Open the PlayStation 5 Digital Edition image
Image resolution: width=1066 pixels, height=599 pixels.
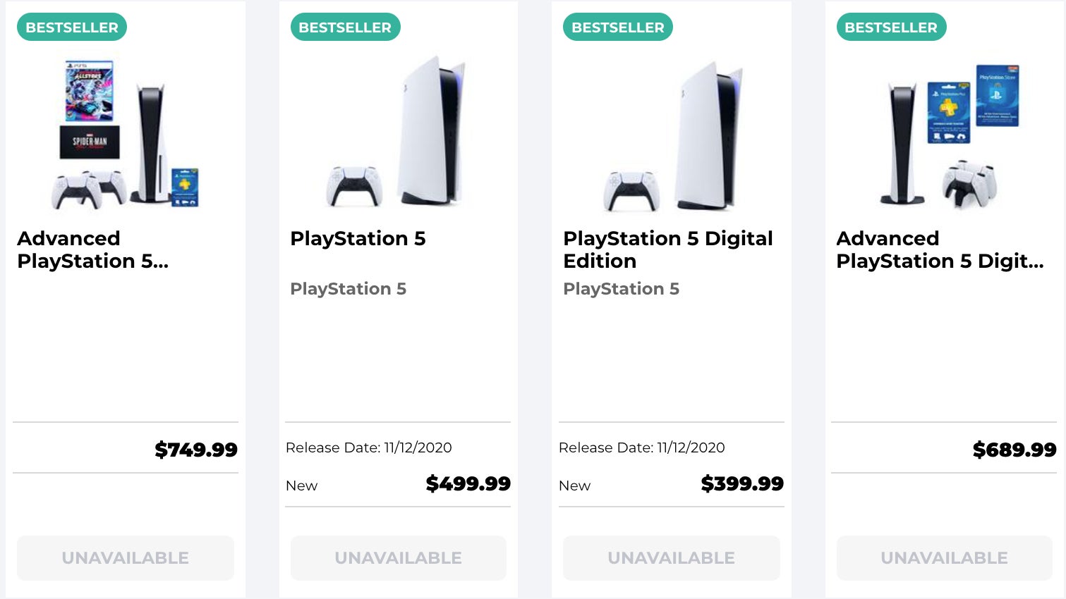click(x=670, y=134)
